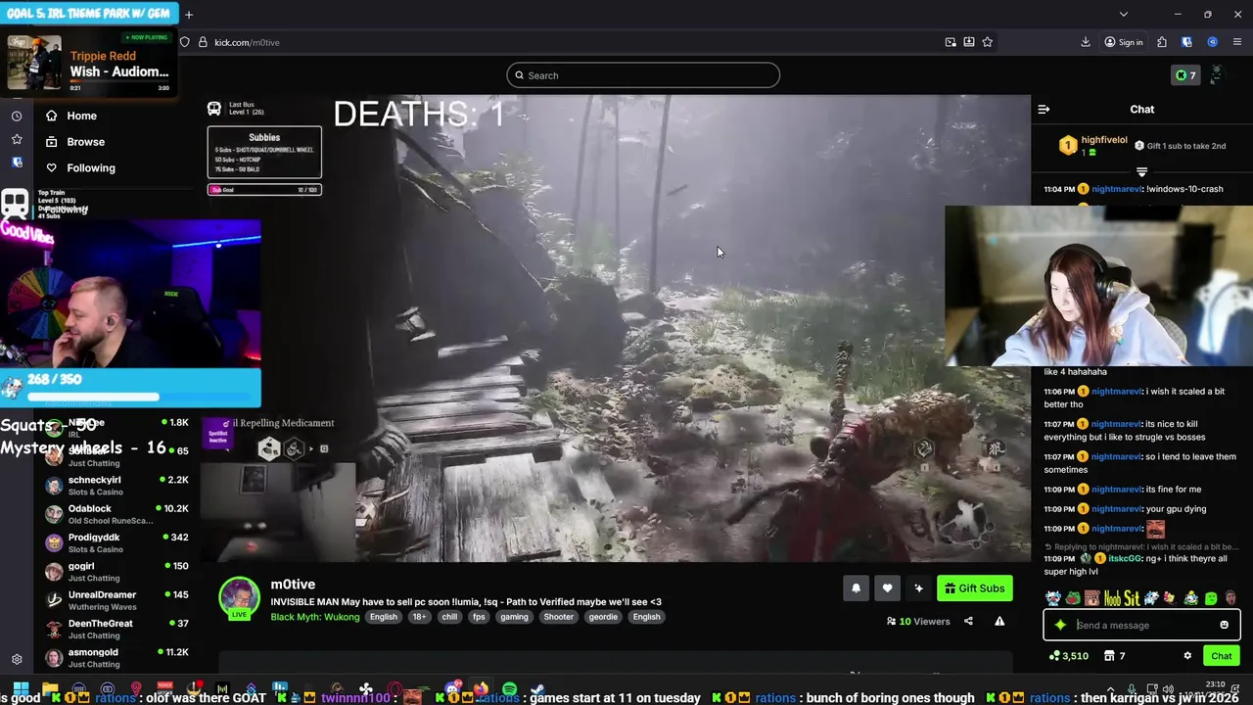Click the fps tag

coord(479,617)
